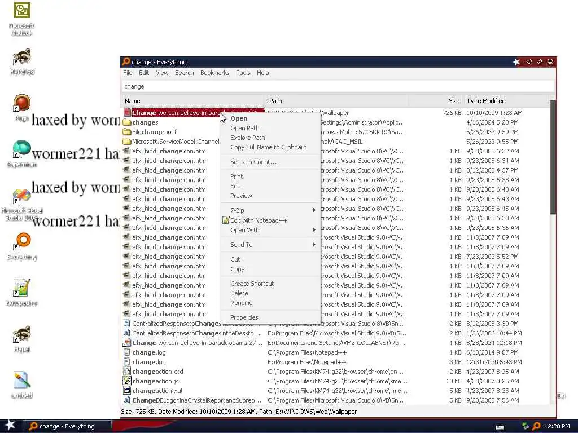The height and width of the screenshot is (433, 578).
Task: Click 'change - Everything' taskbar button
Action: point(67,426)
